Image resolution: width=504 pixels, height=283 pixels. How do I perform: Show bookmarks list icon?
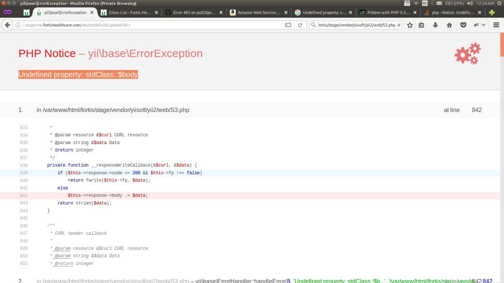click(421, 25)
